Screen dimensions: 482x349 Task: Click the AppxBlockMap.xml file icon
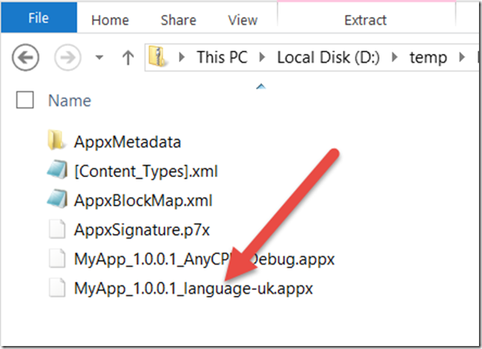[x=57, y=199]
